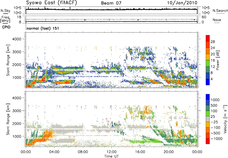Click the 'Freq. [MHz]' axis label
228x158 pixels.
click(5, 19)
